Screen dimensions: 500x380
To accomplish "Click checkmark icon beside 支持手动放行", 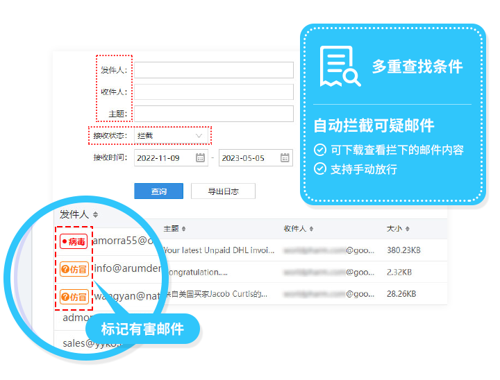I will coord(320,169).
